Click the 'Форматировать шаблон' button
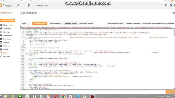The image size is (175, 98). (115, 24)
